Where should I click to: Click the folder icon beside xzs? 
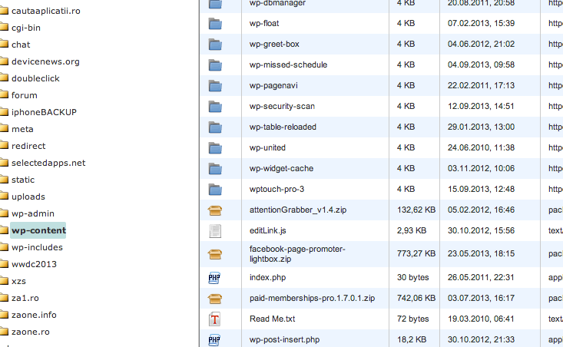(4, 280)
